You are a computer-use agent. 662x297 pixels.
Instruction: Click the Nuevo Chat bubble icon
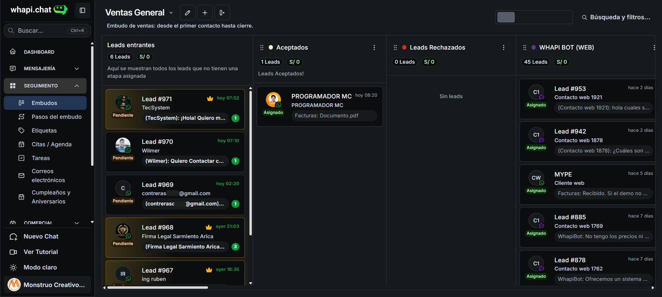13,236
